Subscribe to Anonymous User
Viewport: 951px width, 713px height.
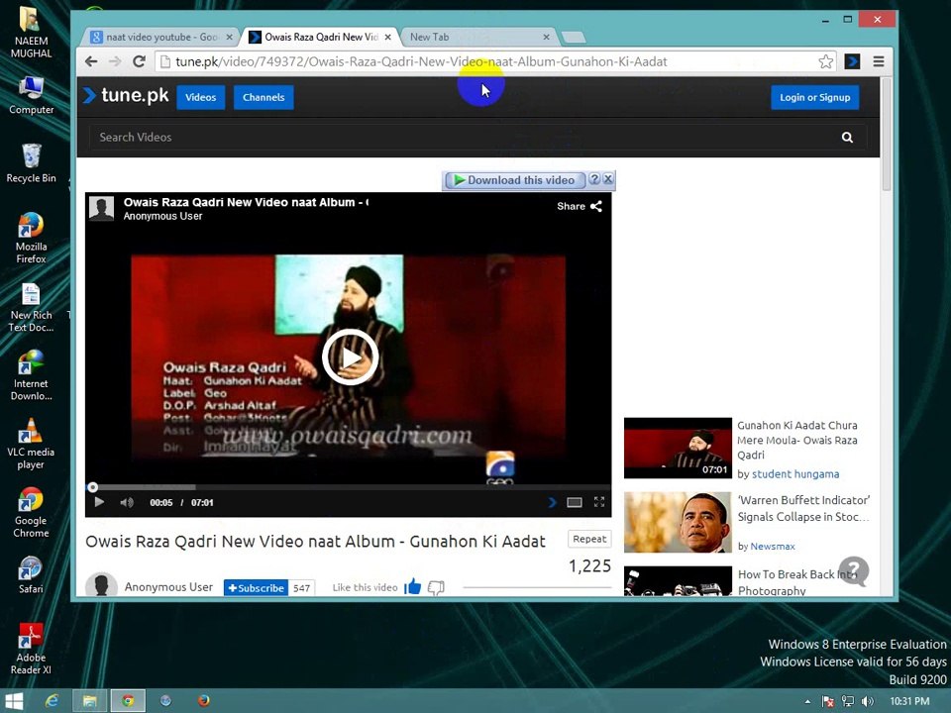point(256,587)
